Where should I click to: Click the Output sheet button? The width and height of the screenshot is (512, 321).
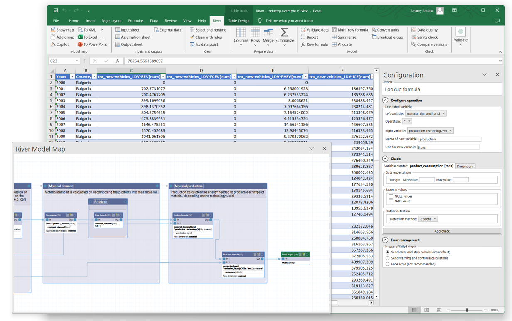[128, 44]
